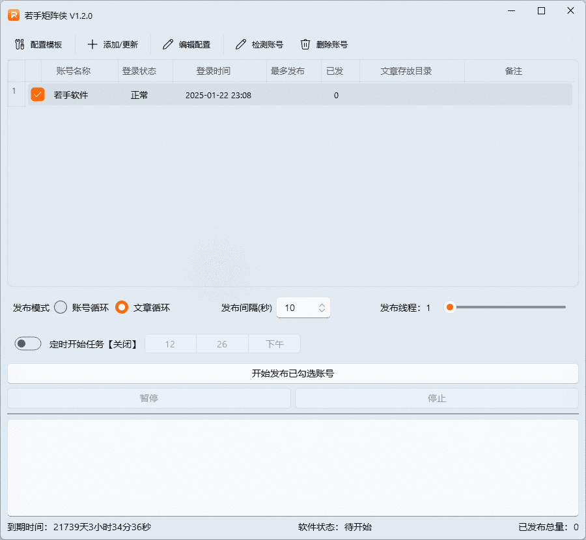Viewport: 586px width, 540px height.
Task: Open the hour selector showing 12
Action: pos(170,343)
